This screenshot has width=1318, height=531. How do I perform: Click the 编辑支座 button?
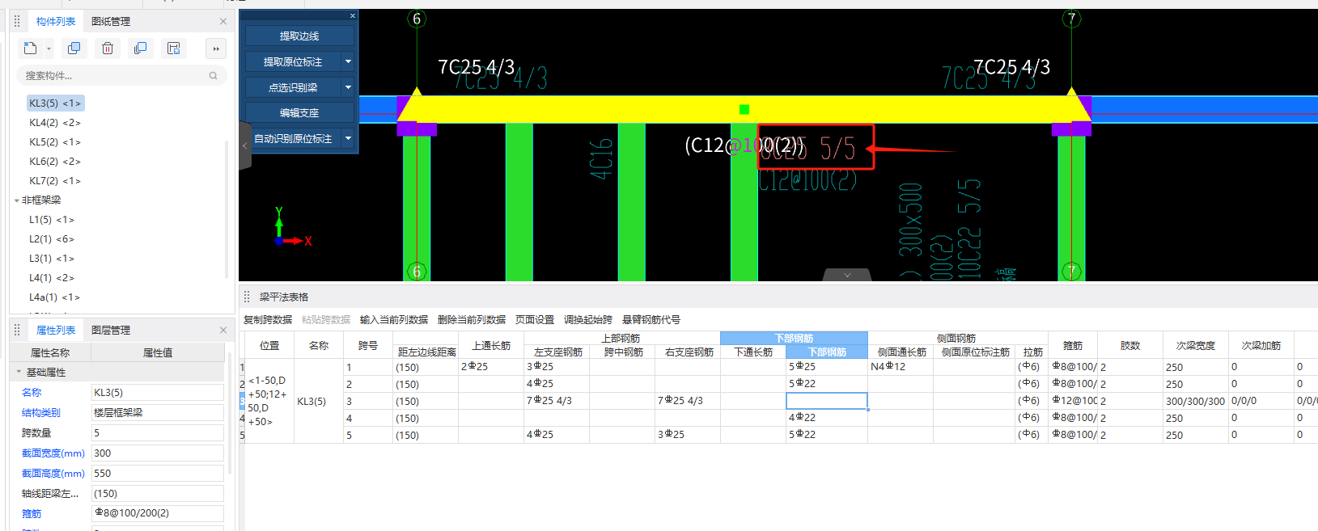coord(299,112)
